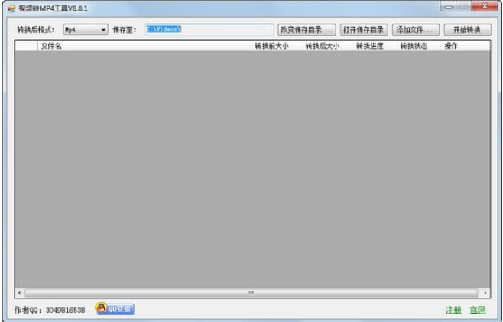503x322 pixels.
Task: Open the QQ交谈 chat icon button
Action: point(114,308)
